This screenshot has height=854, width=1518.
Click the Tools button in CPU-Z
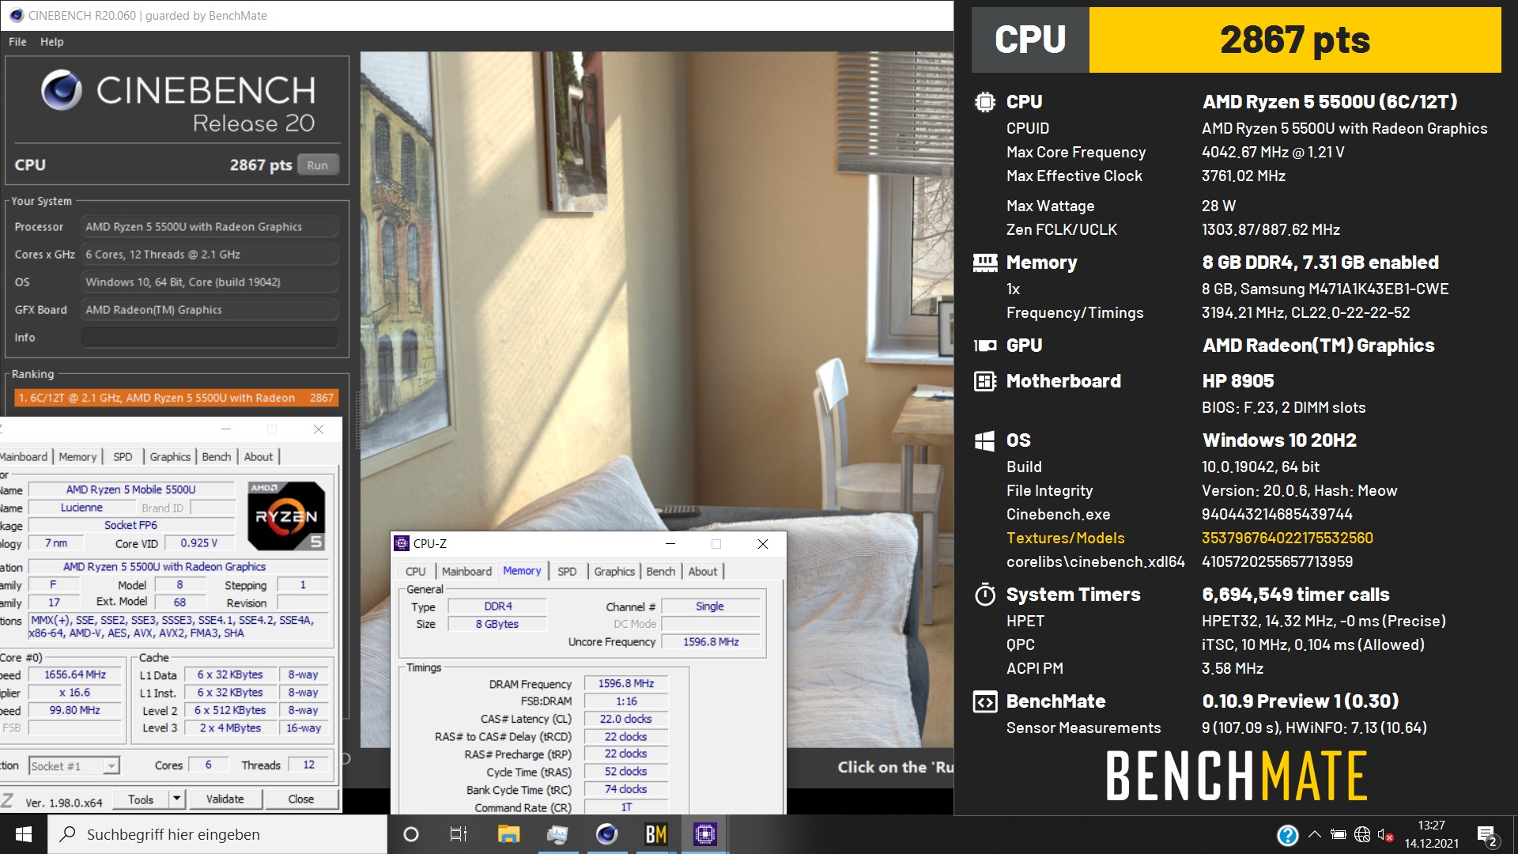[141, 799]
